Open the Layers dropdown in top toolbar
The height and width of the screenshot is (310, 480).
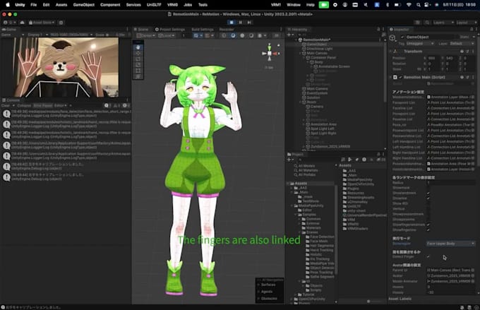(x=443, y=23)
